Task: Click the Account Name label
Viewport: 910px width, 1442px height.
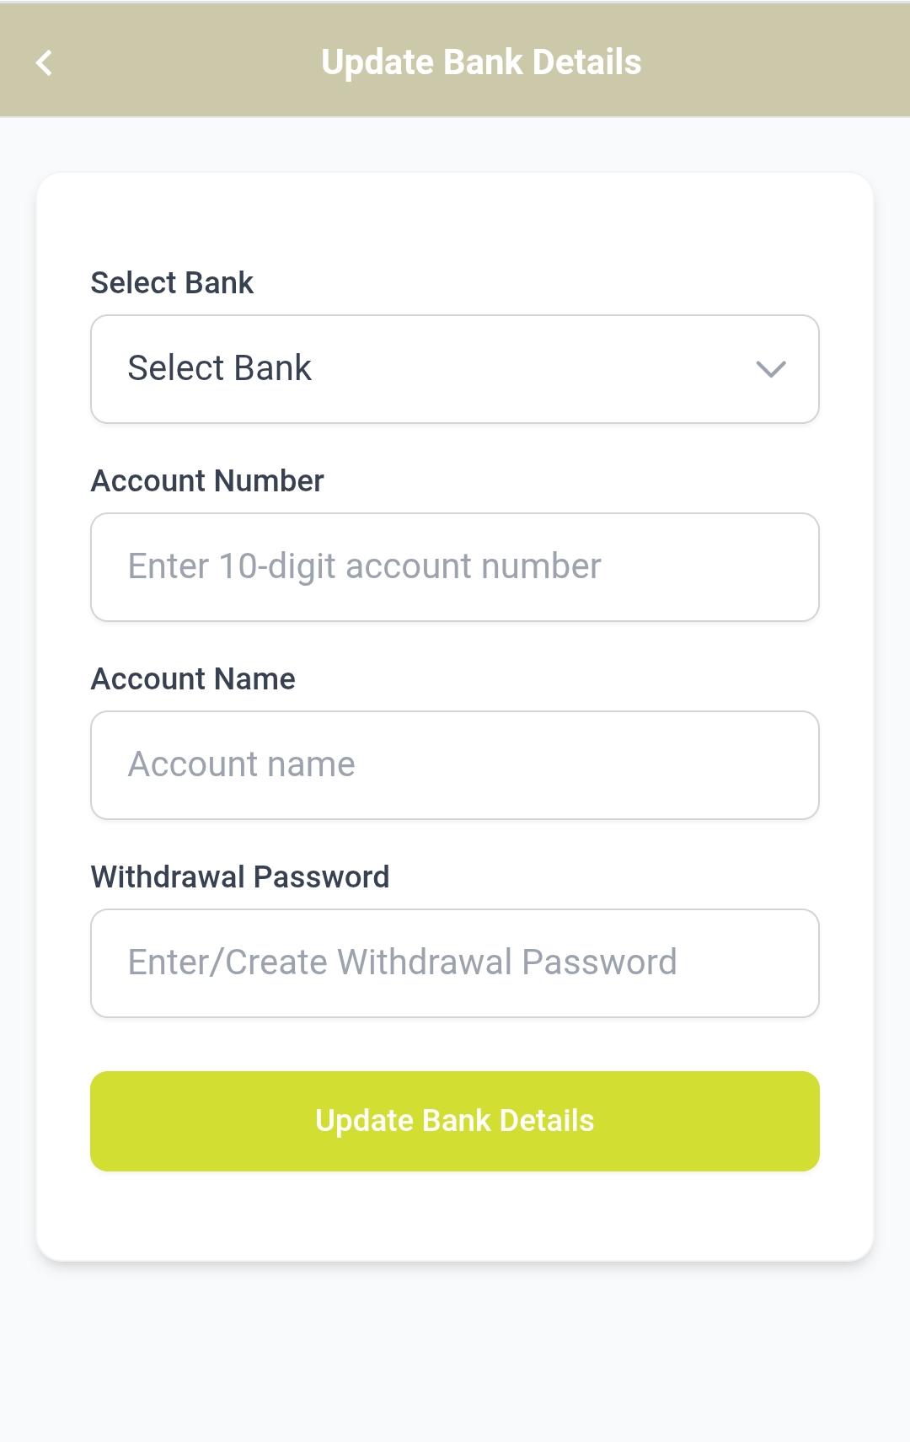Action: (x=193, y=678)
